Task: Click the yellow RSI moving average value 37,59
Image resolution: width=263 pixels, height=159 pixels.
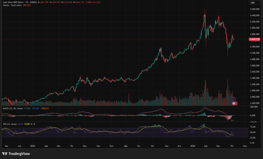Action: pyautogui.click(x=27, y=124)
